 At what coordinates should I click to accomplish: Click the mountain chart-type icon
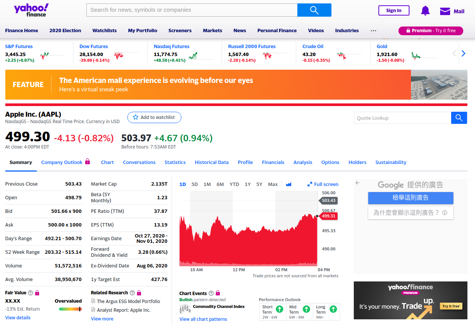[x=289, y=184]
